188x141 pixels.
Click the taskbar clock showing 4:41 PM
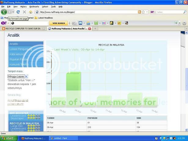(181, 138)
